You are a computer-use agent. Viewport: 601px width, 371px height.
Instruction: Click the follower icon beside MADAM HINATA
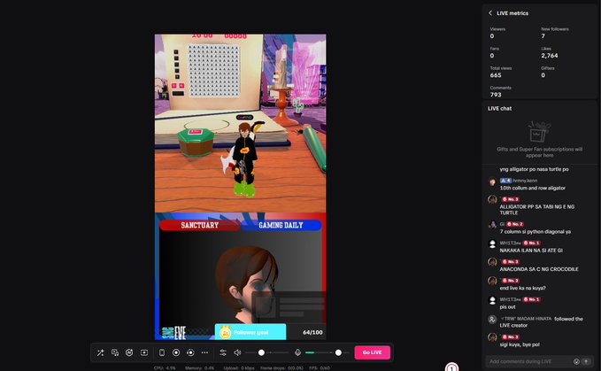pyautogui.click(x=492, y=320)
